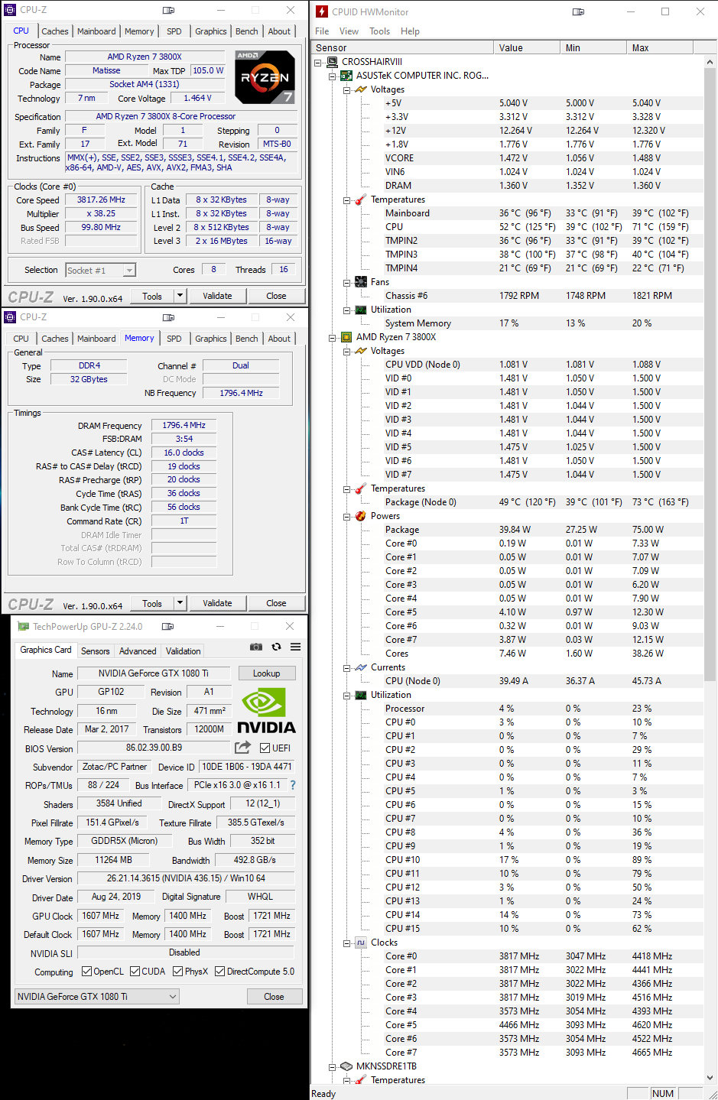Click the Value column header in HWMonitor
The height and width of the screenshot is (1100, 718).
[x=527, y=47]
